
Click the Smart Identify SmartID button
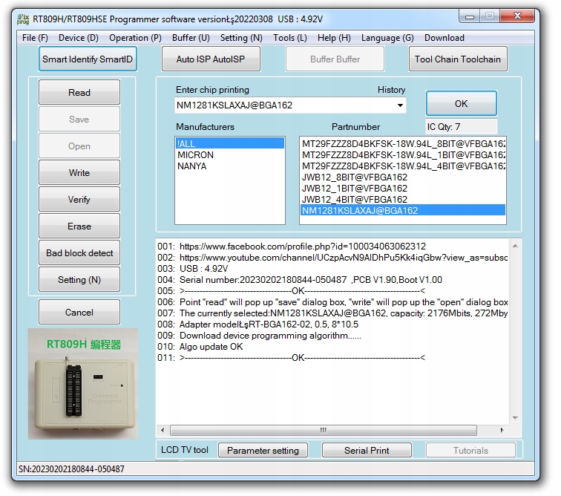(88, 59)
